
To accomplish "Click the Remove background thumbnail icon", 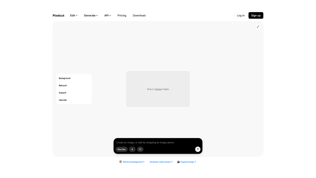I will (x=121, y=162).
